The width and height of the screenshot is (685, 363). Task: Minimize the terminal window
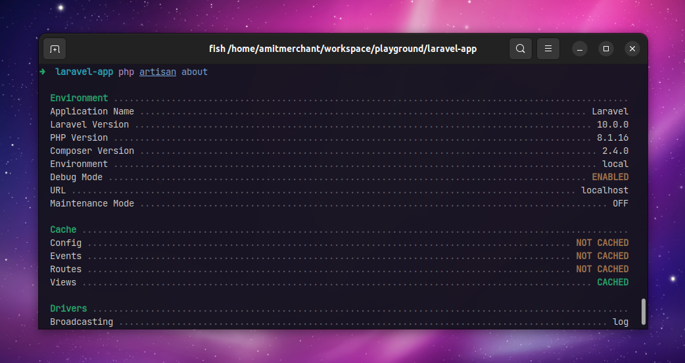tap(580, 49)
